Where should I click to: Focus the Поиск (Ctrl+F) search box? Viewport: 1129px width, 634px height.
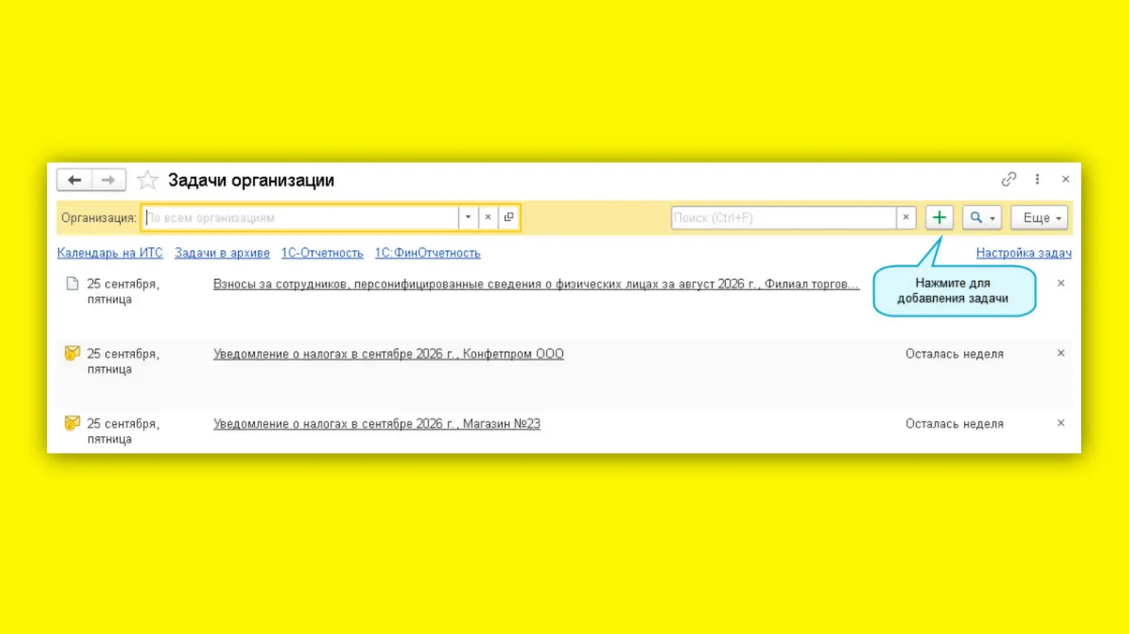click(784, 218)
